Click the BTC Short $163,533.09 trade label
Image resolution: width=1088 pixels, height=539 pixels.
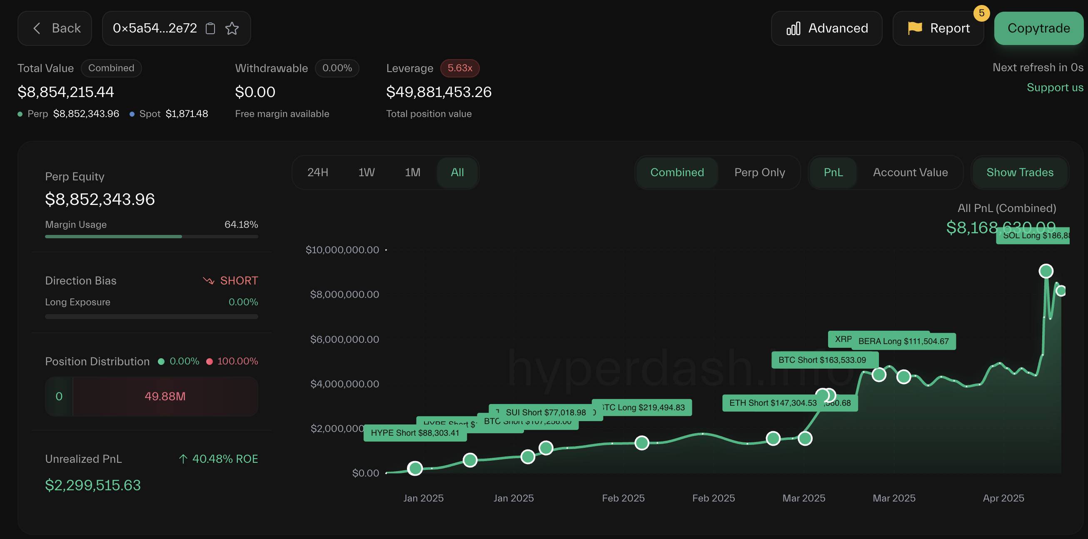pos(824,360)
